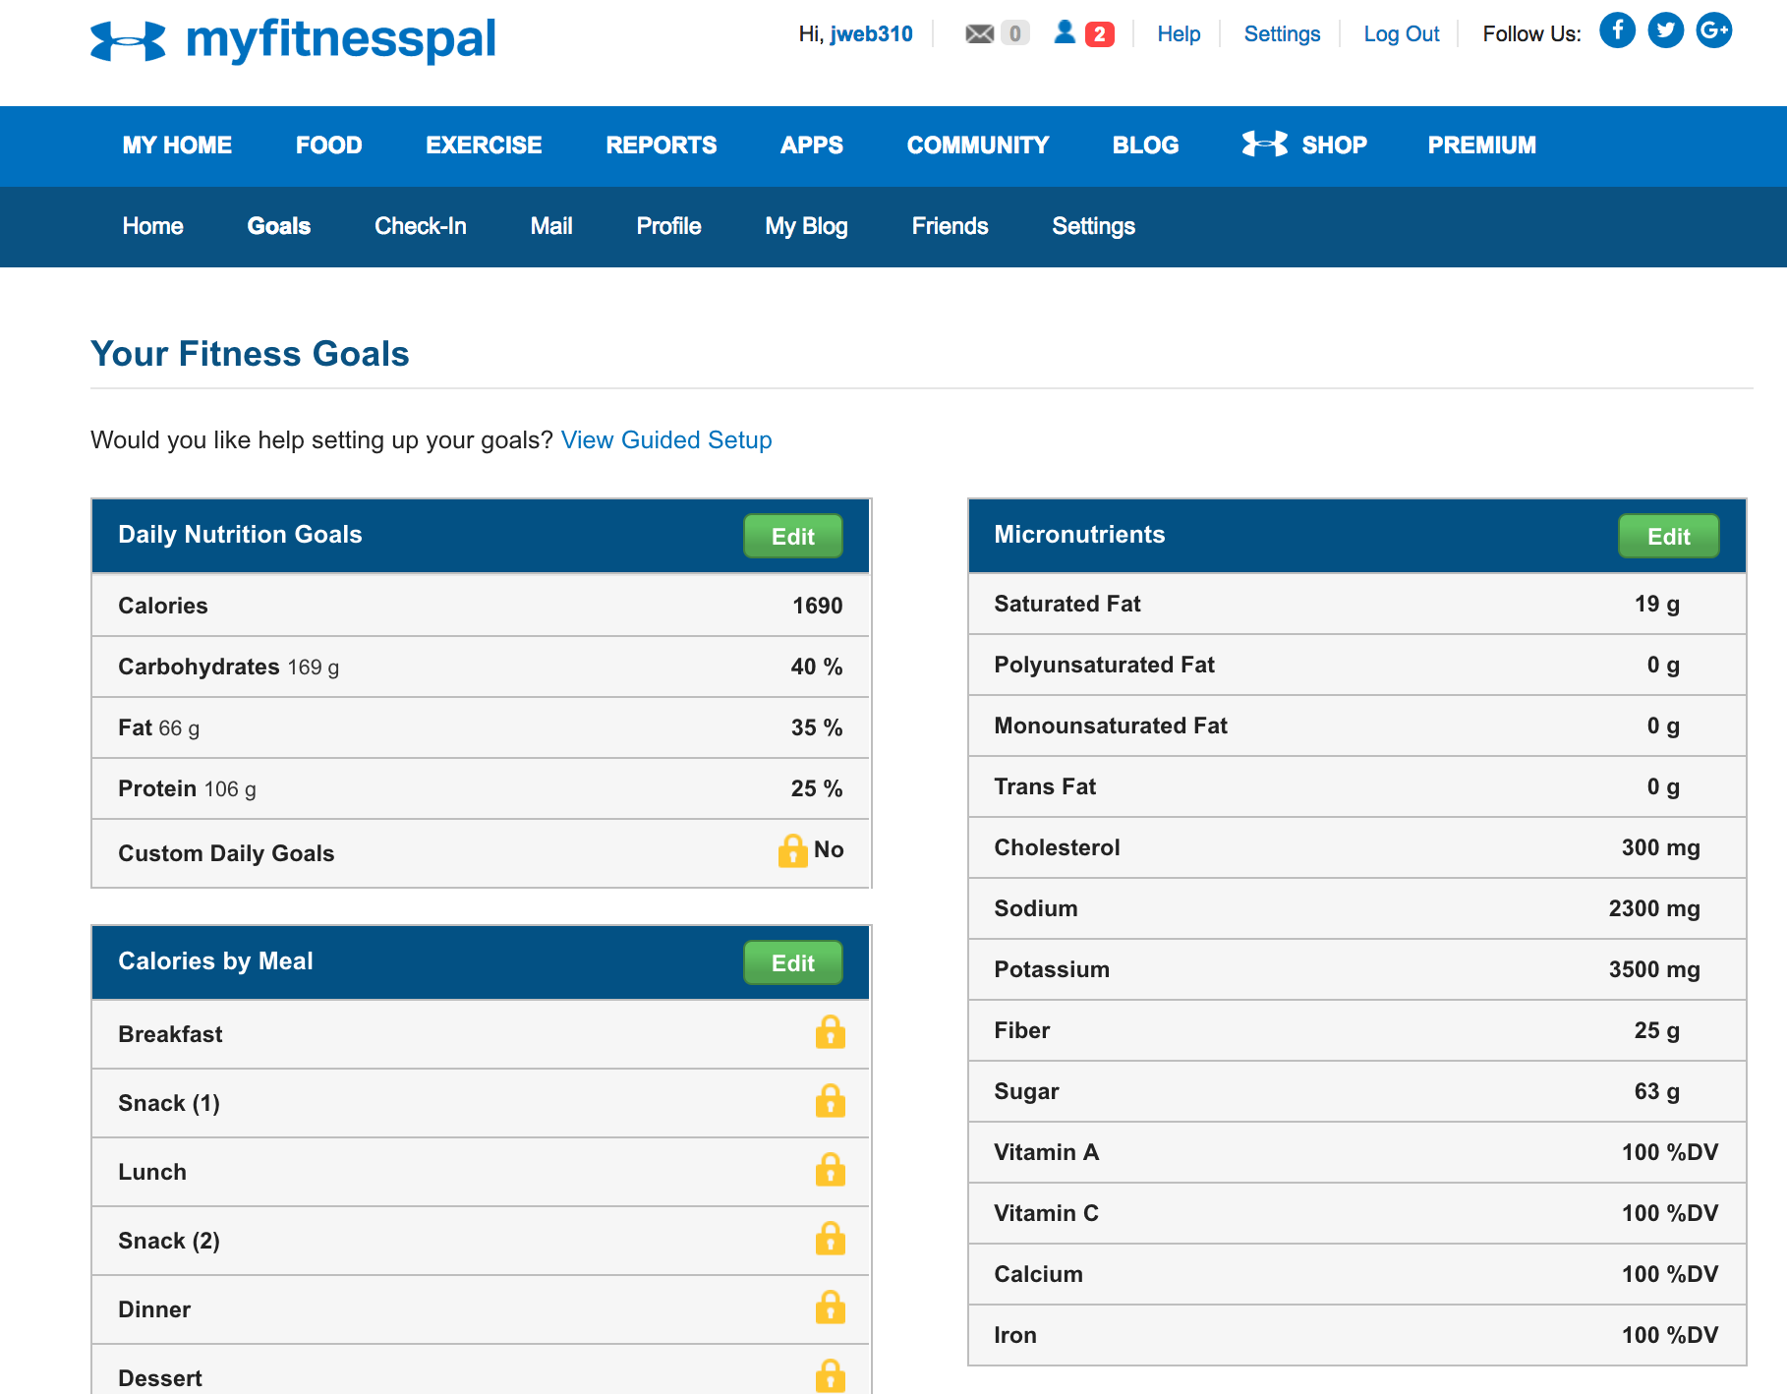1787x1394 pixels.
Task: Open the View Guided Setup link
Action: 666,439
